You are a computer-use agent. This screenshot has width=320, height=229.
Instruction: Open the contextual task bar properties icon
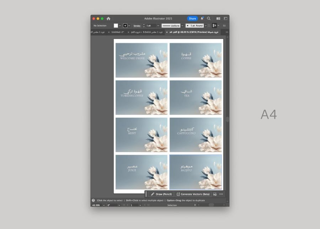point(215,194)
